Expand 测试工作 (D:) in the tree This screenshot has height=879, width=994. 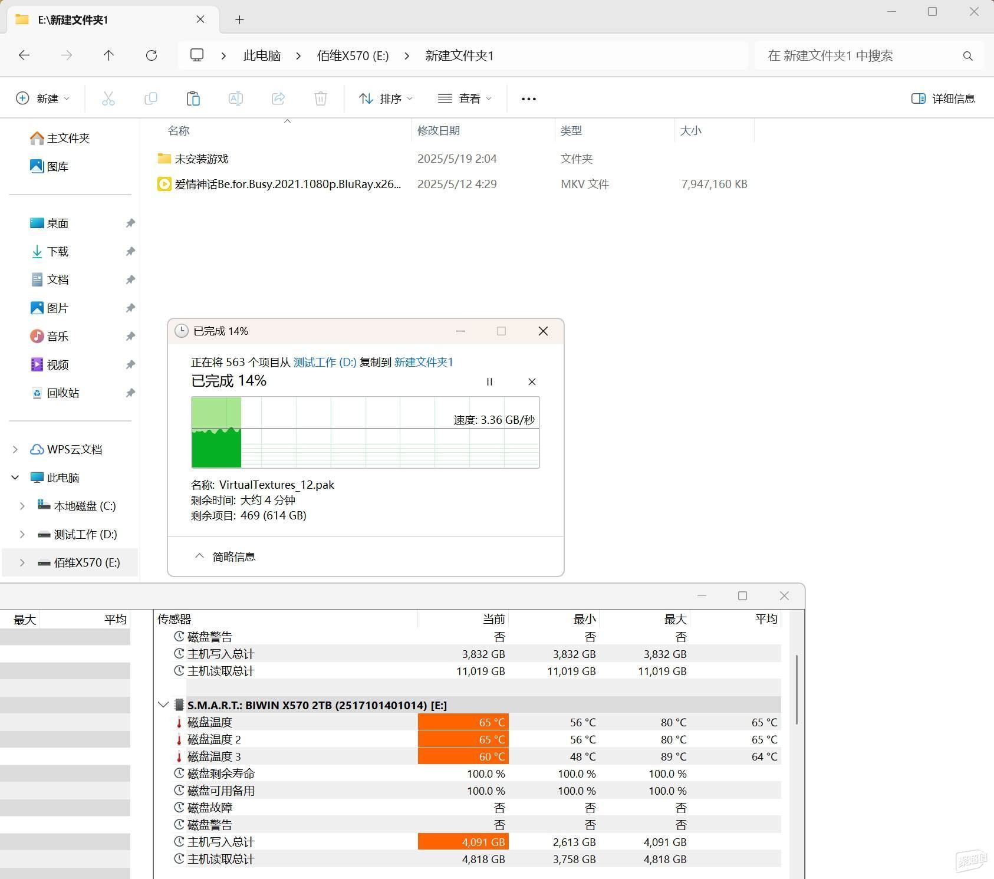tap(22, 534)
